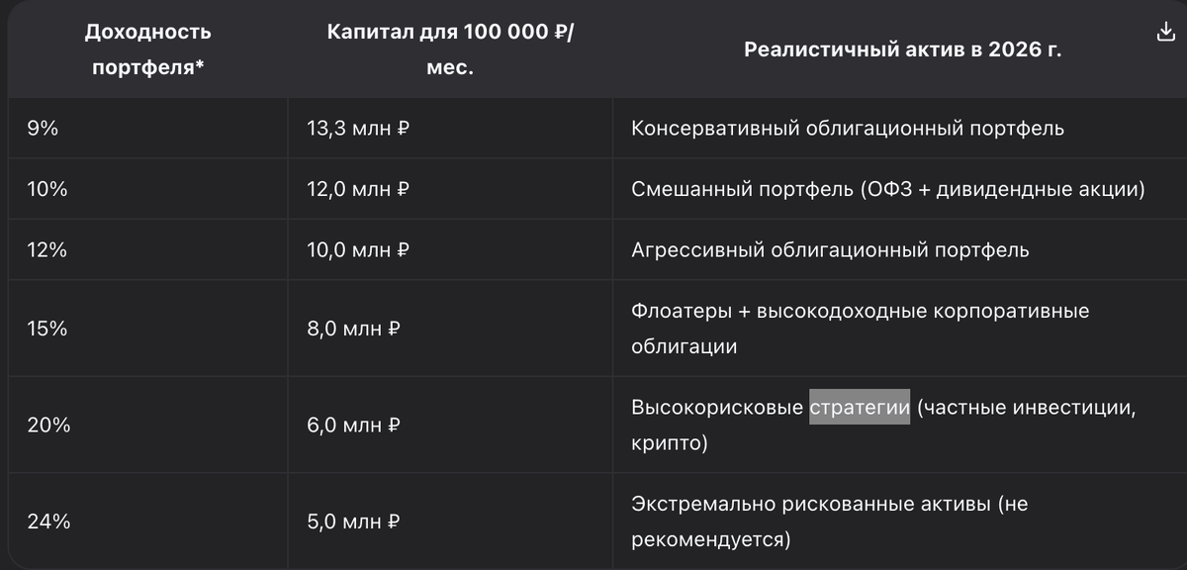Click the 12,0 млн ₽ cell
The image size is (1187, 570).
(450, 189)
